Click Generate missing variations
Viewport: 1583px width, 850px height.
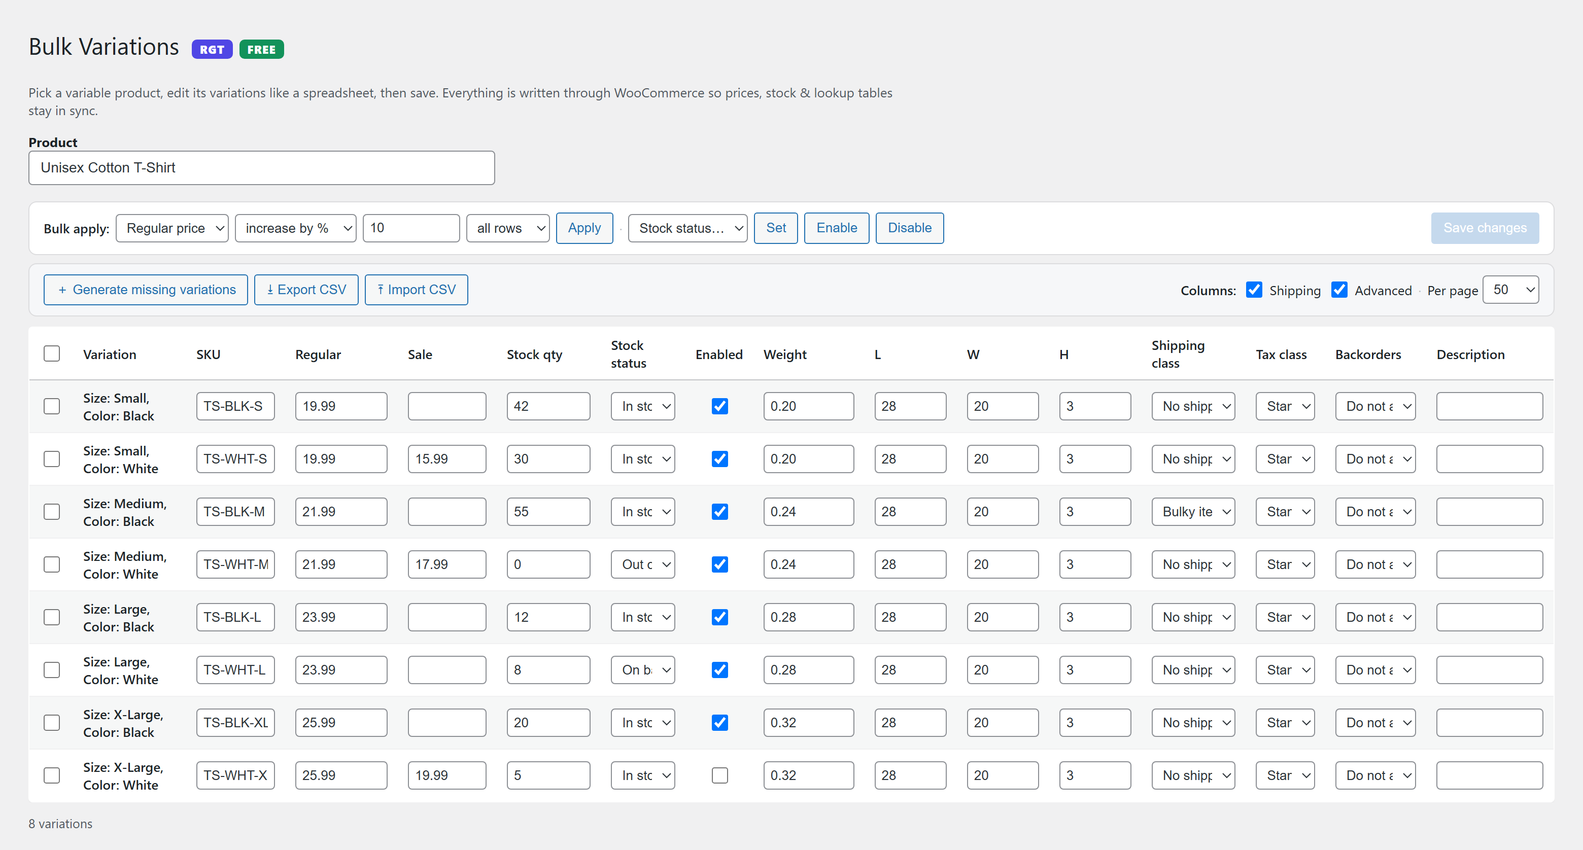click(x=146, y=290)
